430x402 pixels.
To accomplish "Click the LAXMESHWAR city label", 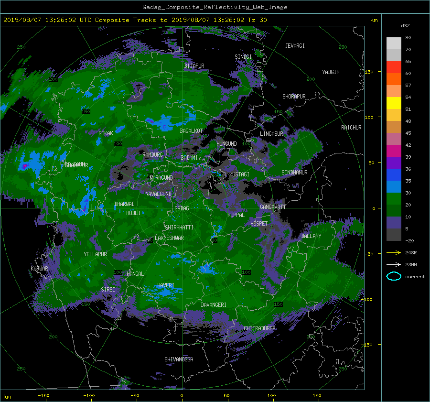I will 169,238.
